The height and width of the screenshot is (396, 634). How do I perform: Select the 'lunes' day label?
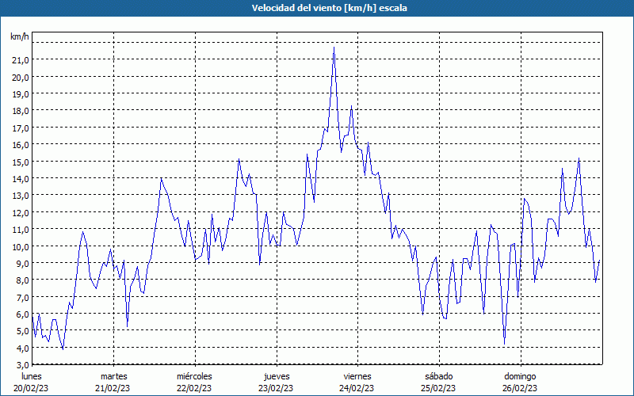tap(31, 376)
